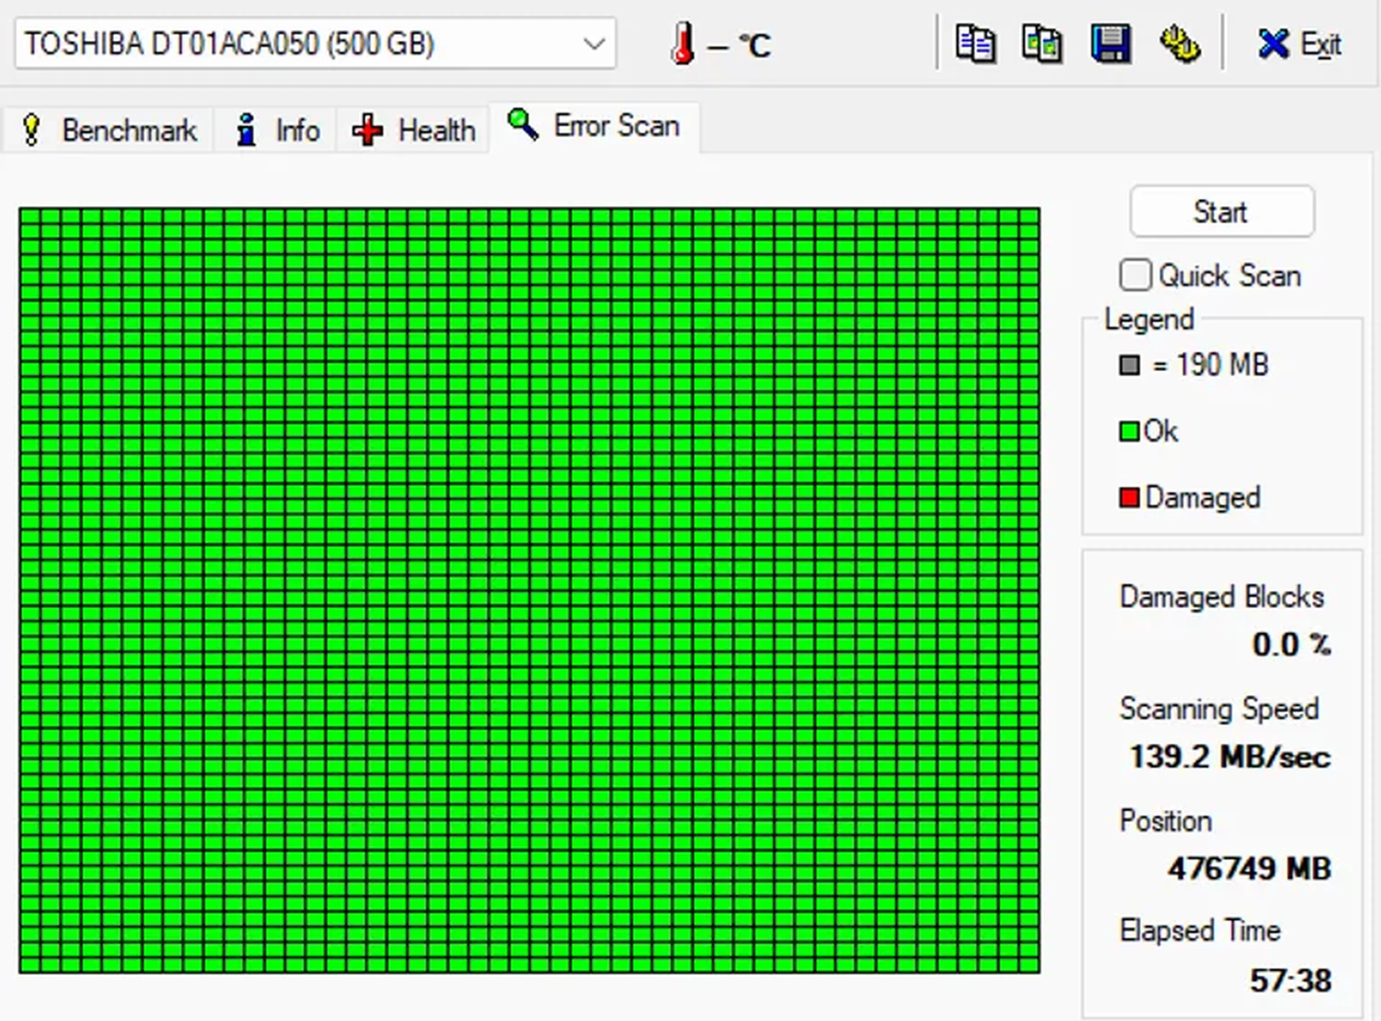Enable the Quick Scan checkbox
This screenshot has height=1021, width=1381.
(x=1135, y=275)
